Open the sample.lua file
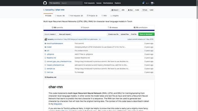The height and width of the screenshot is (111, 198). coord(51,69)
